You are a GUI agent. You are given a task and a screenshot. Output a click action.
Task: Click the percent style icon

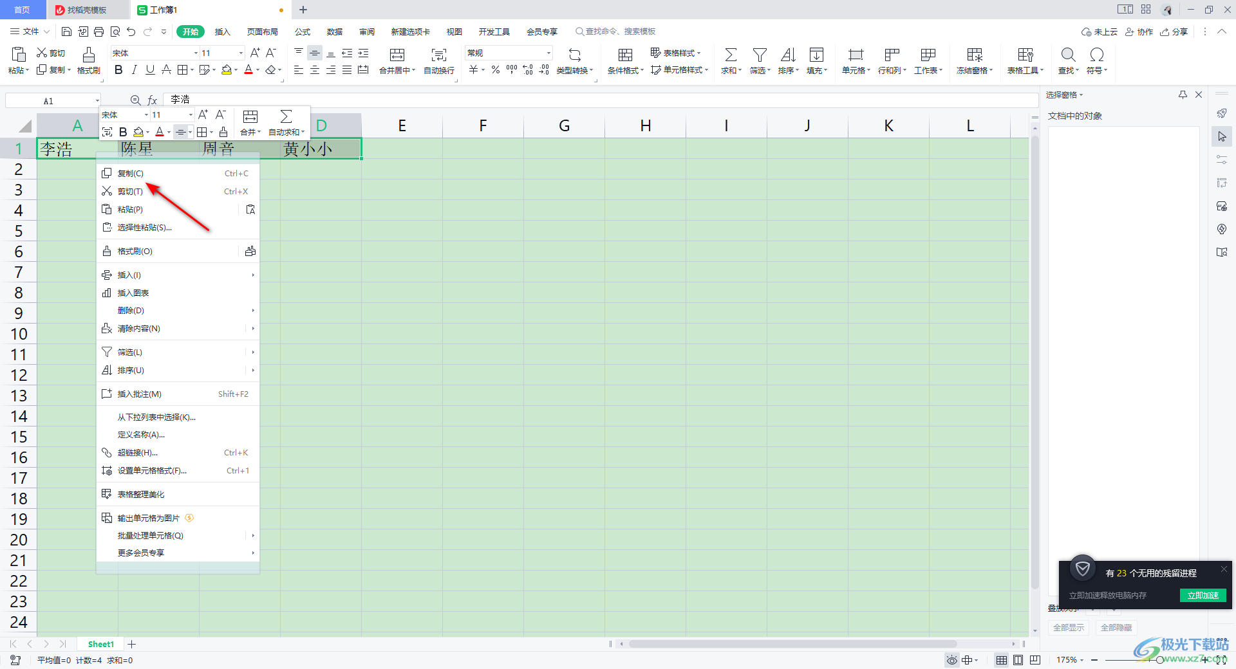coord(496,69)
